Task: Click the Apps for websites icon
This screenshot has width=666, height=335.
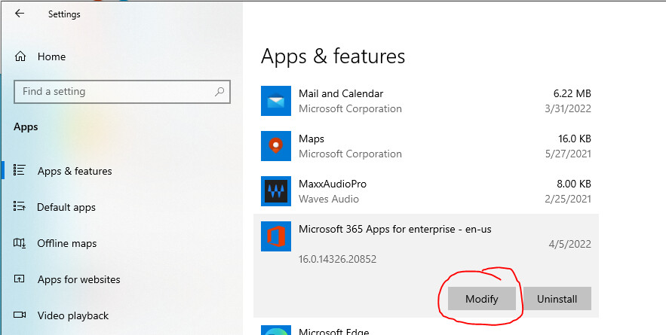Action: coord(20,279)
